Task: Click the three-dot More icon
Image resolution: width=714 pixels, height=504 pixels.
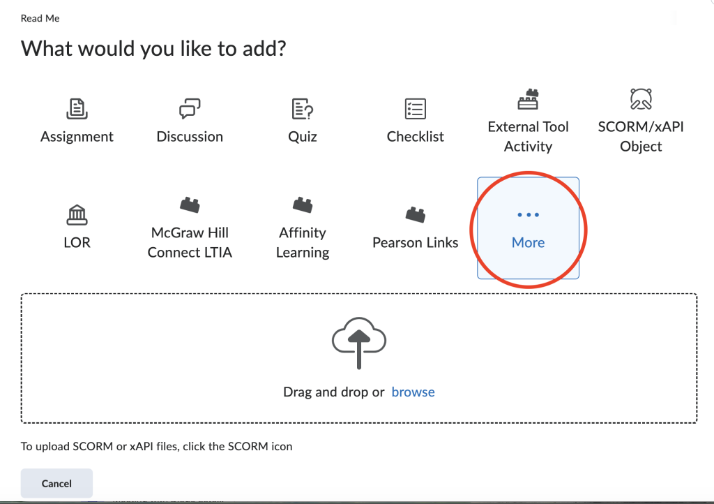Action: 529,214
